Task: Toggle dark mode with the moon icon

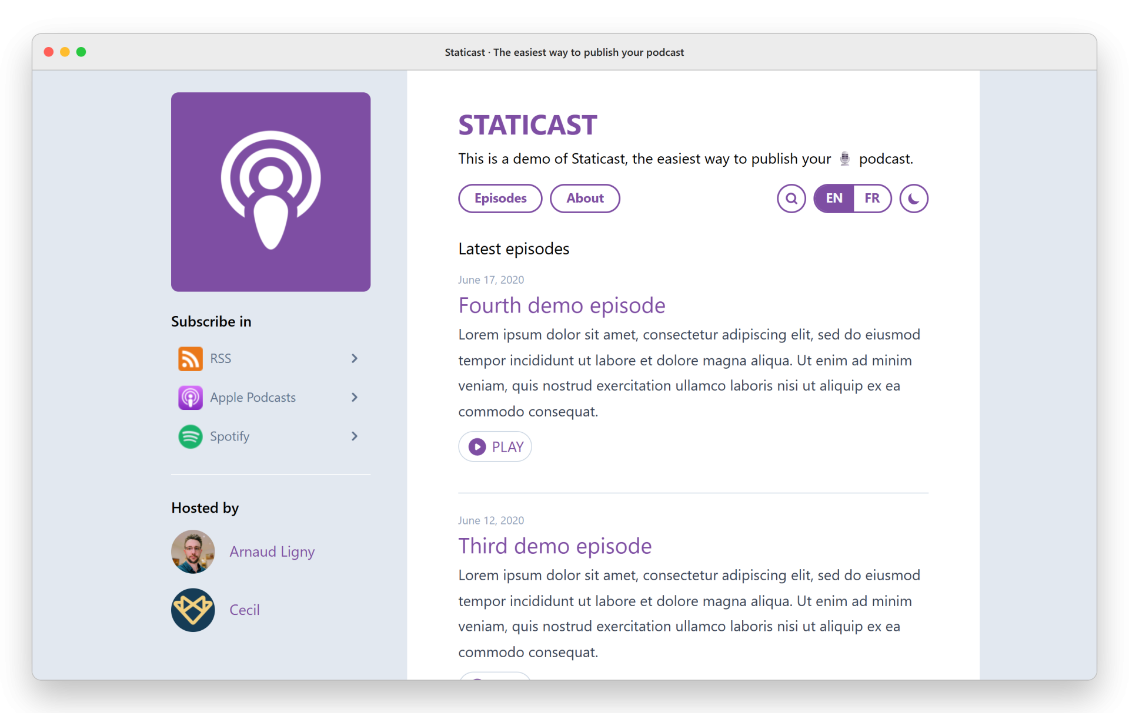Action: pos(913,199)
